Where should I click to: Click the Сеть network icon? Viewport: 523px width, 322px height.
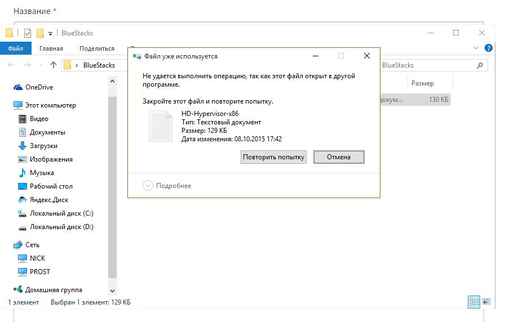(18, 245)
